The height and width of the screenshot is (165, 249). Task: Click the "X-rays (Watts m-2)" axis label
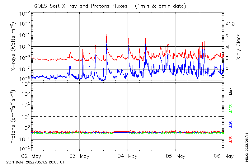pyautogui.click(x=13, y=46)
